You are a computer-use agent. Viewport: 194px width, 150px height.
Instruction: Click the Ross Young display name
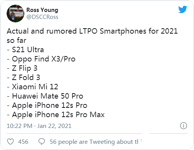(x=42, y=10)
